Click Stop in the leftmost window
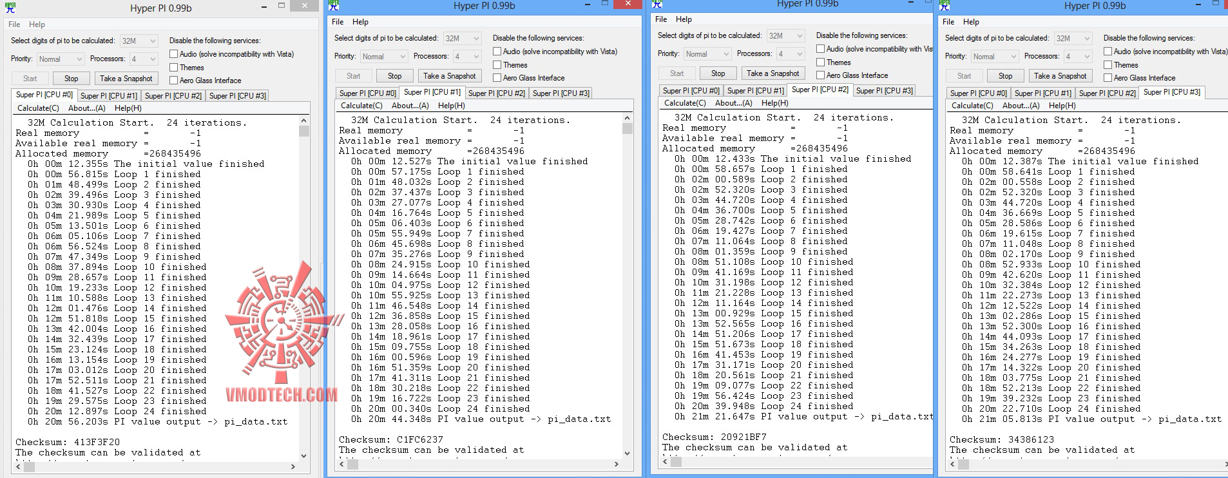 pyautogui.click(x=71, y=79)
